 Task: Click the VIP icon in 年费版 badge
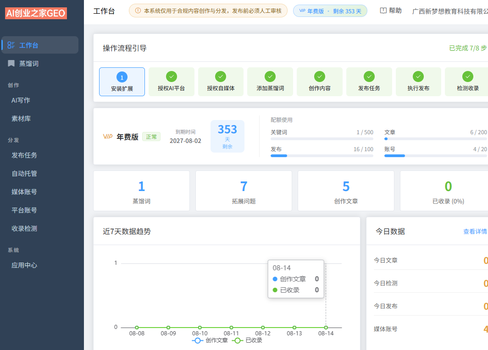tap(302, 11)
